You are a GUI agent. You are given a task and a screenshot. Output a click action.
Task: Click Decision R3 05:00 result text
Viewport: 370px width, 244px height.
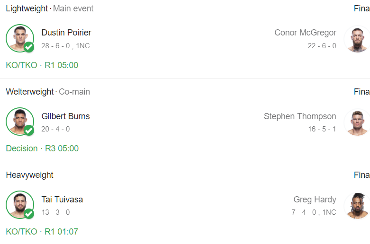pyautogui.click(x=42, y=148)
